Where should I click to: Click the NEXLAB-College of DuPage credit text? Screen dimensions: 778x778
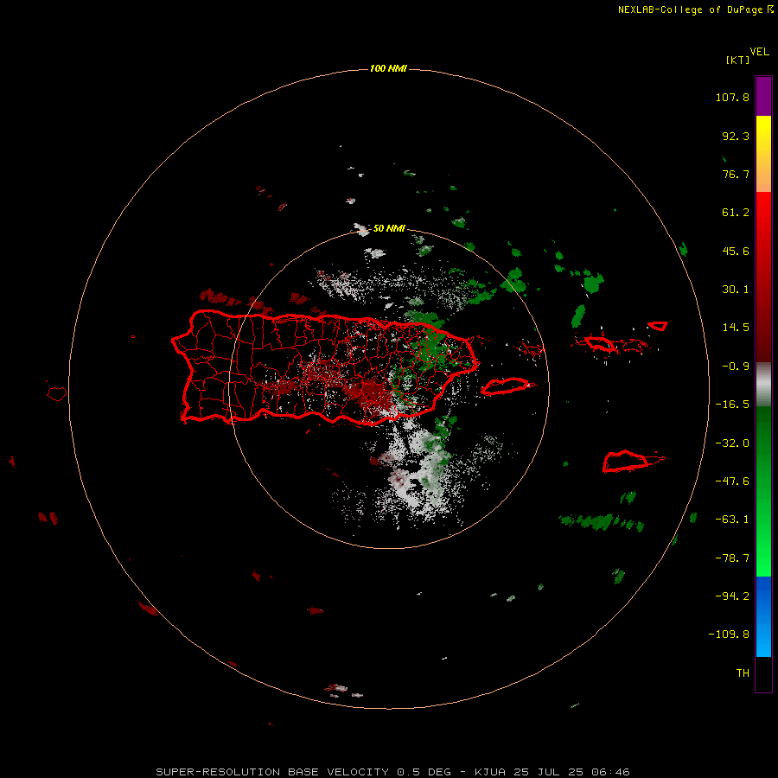click(695, 10)
